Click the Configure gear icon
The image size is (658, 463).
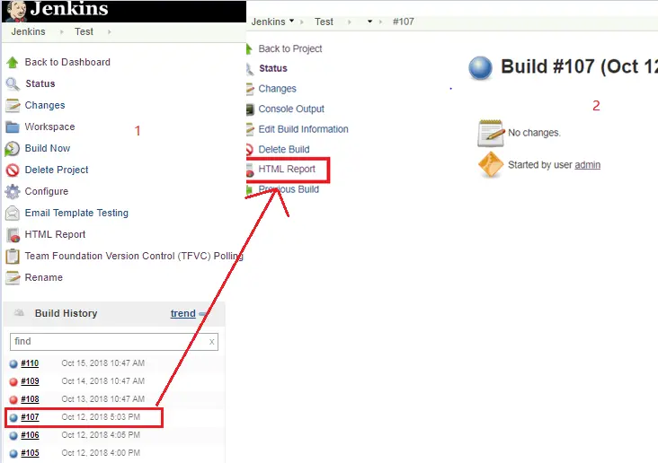[x=13, y=191]
